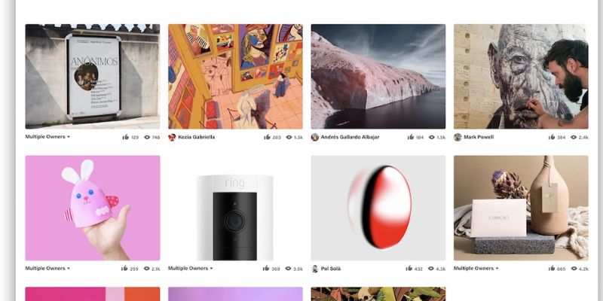
Task: Open the Ring camera project thumbnail
Action: [x=235, y=208]
